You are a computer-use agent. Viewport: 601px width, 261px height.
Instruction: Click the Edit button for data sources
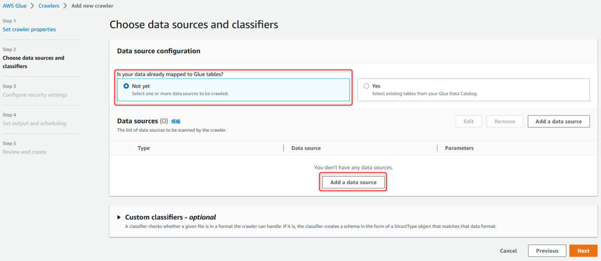pyautogui.click(x=469, y=121)
